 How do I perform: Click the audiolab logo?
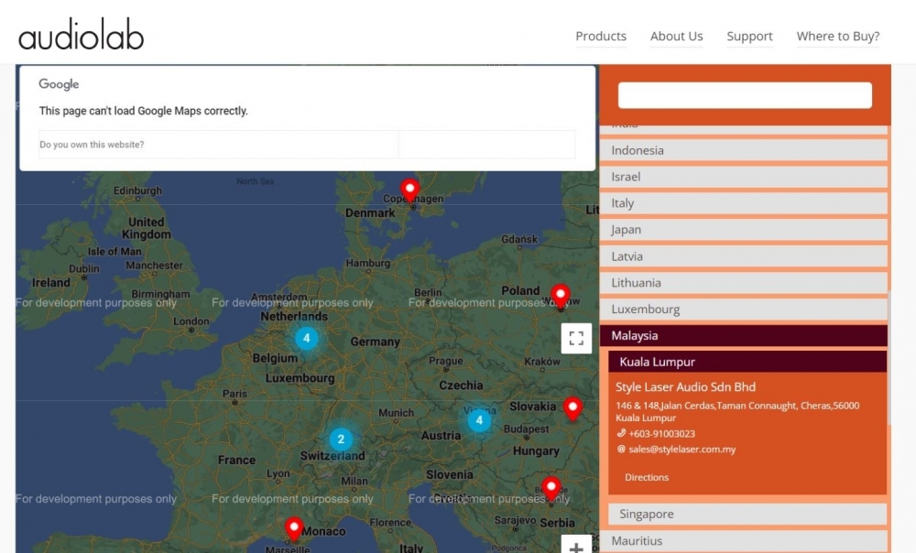click(x=82, y=35)
